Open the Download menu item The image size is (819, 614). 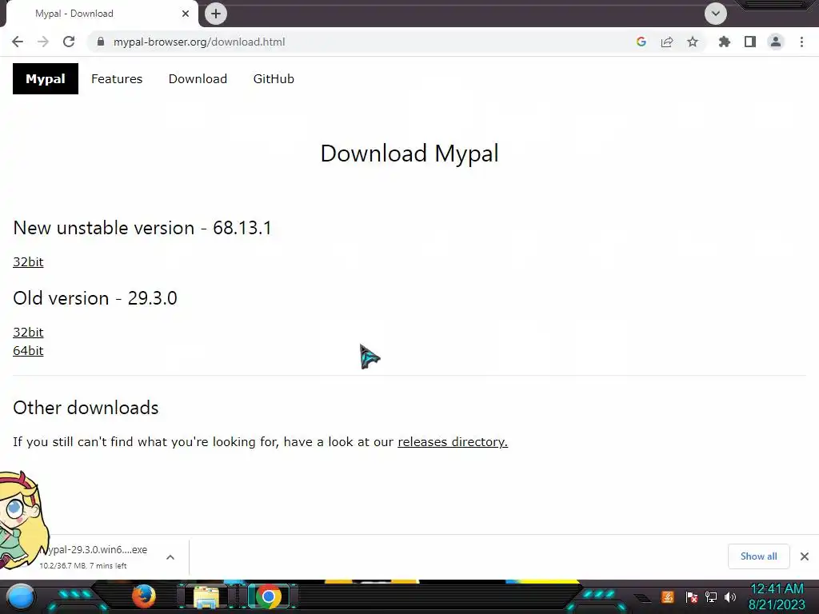tap(198, 79)
